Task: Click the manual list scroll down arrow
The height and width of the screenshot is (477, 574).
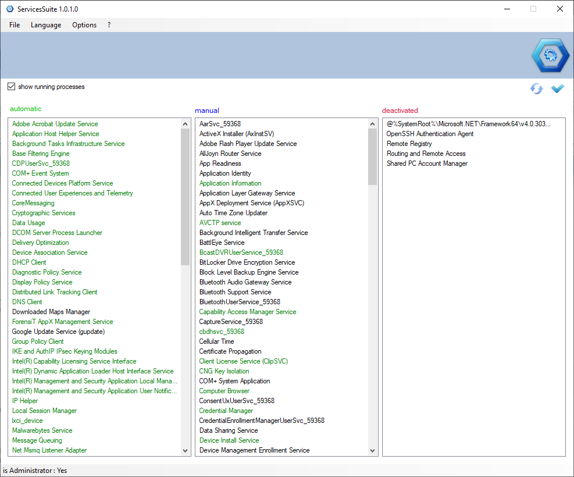Action: [x=372, y=451]
